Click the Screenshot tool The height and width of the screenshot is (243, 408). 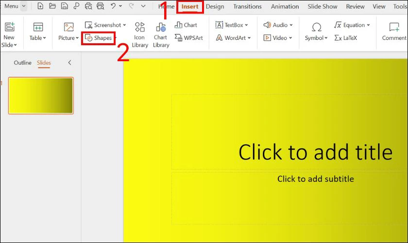click(x=103, y=25)
